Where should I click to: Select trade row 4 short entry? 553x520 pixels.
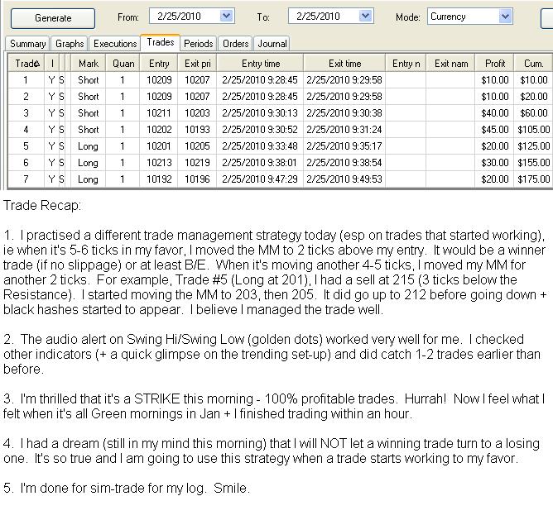click(280, 130)
